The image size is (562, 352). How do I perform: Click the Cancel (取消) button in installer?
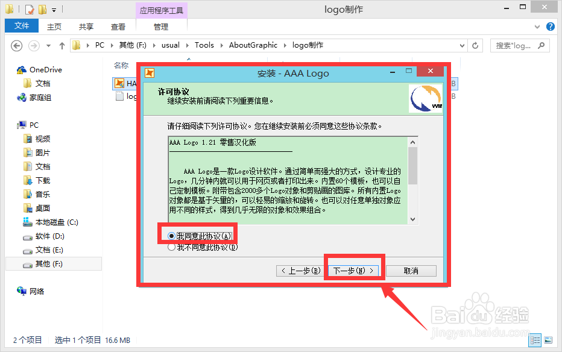pyautogui.click(x=411, y=271)
